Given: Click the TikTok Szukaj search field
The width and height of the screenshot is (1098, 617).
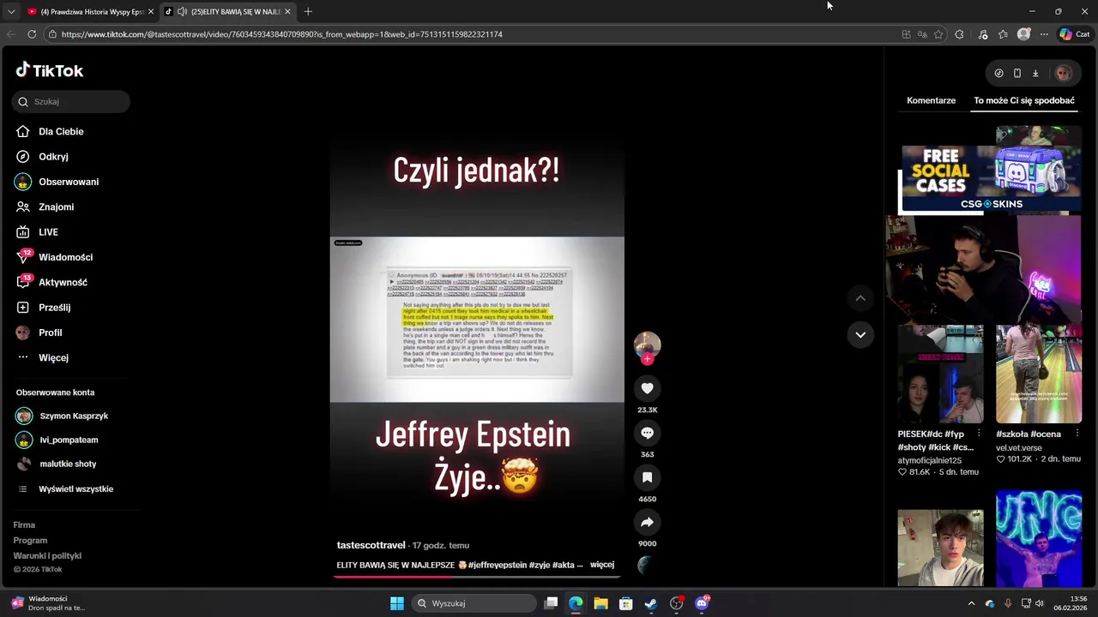Looking at the screenshot, I should (x=71, y=101).
